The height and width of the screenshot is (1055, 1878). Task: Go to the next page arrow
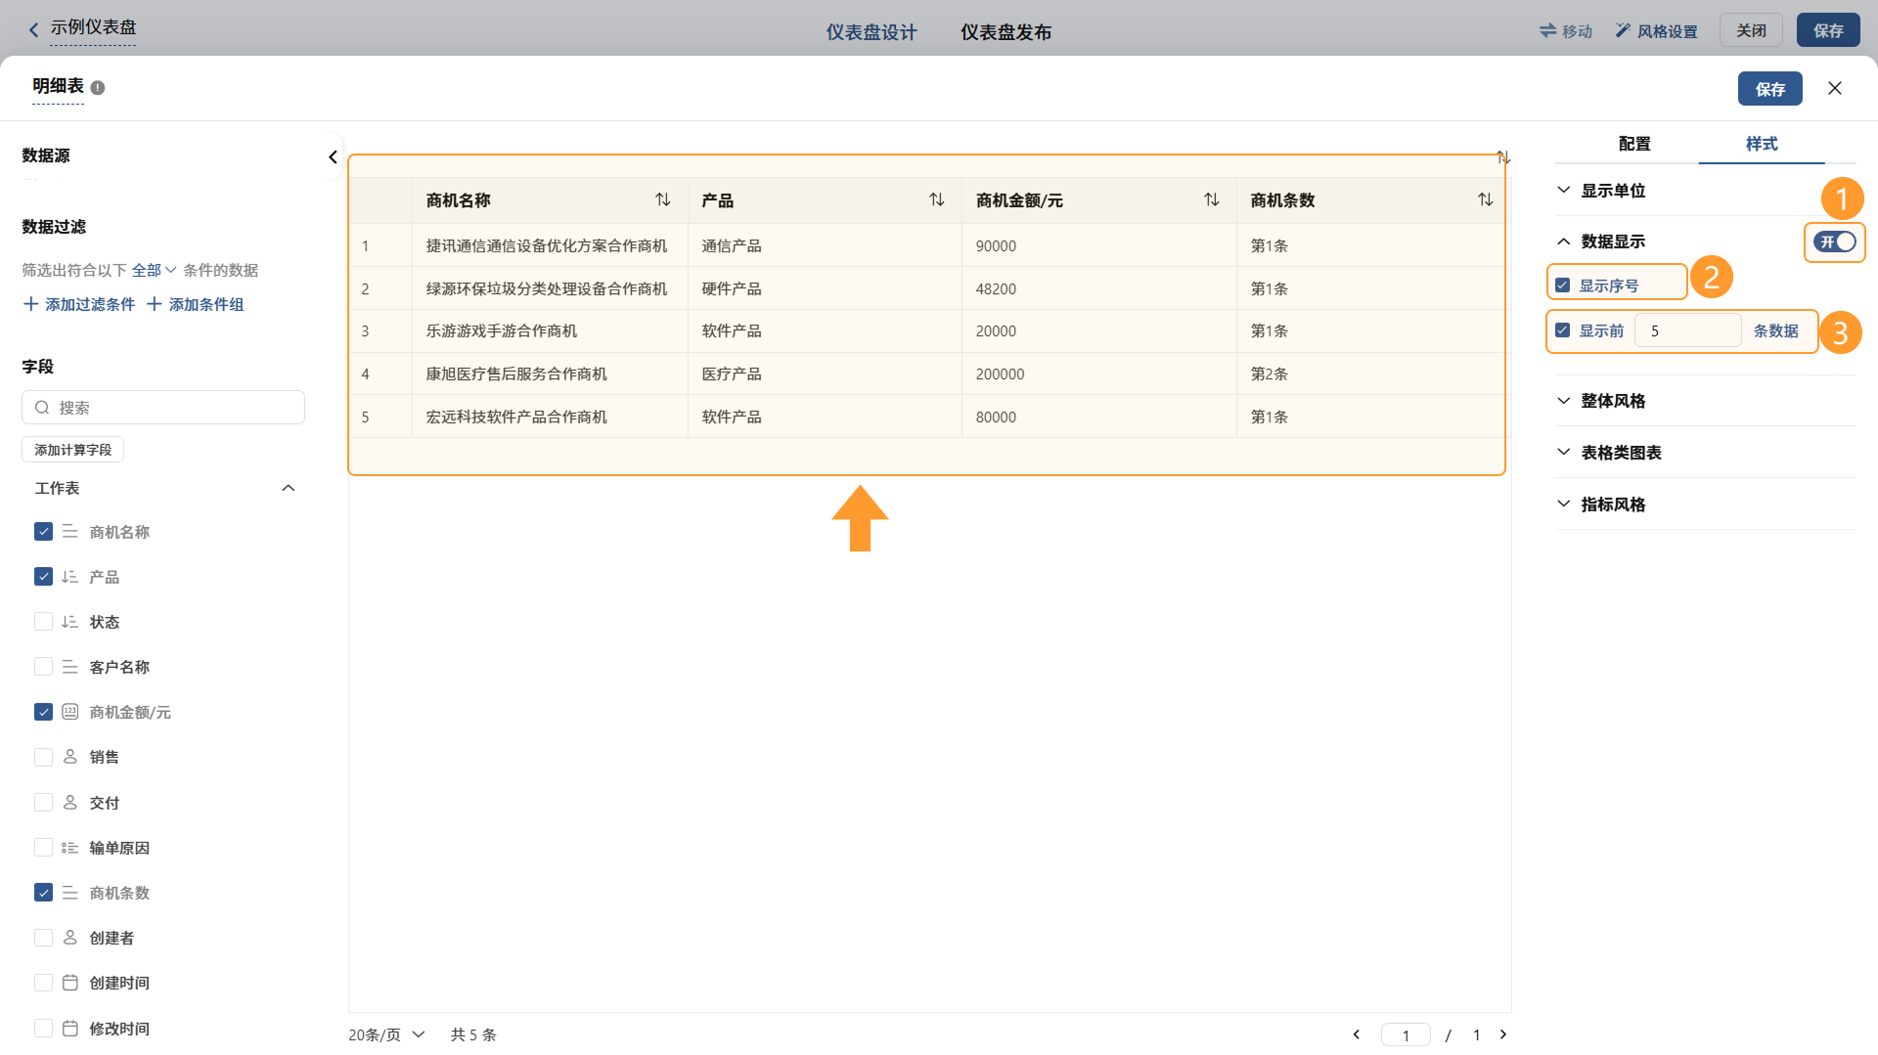(1503, 1034)
